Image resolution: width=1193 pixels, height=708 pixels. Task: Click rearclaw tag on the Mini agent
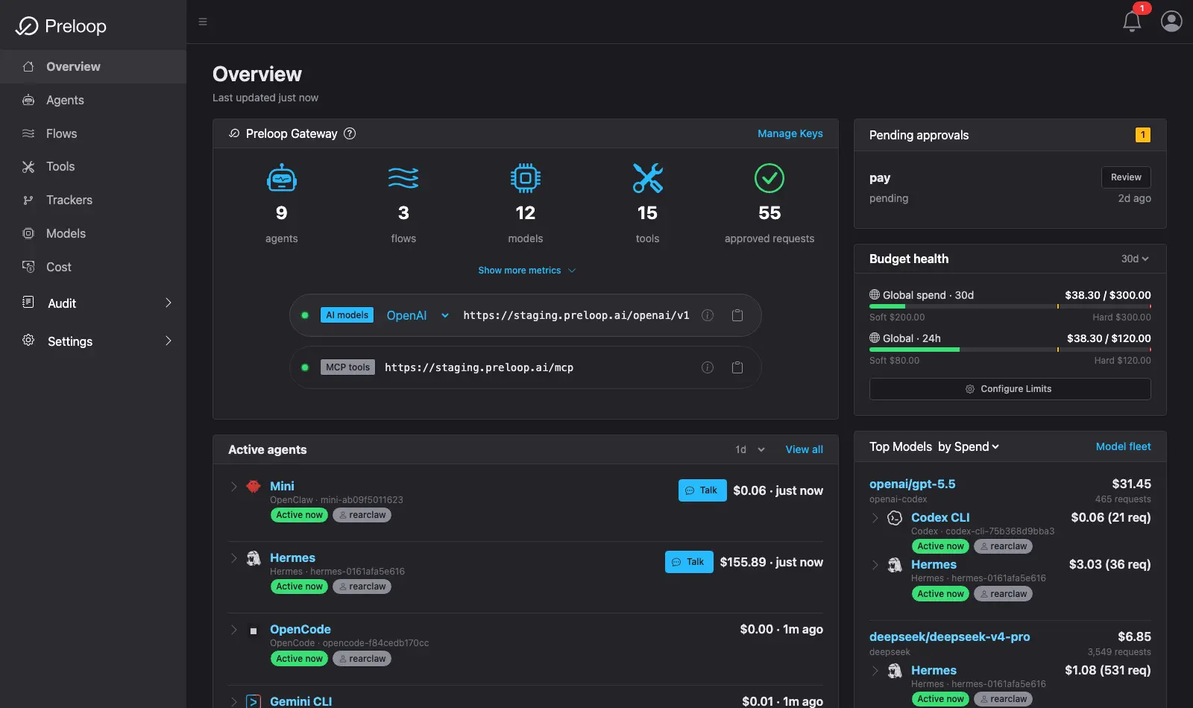(x=362, y=515)
